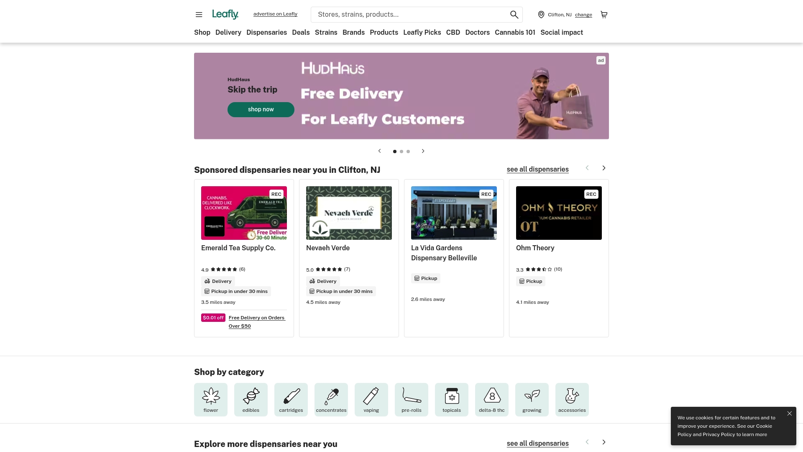Image resolution: width=803 pixels, height=452 pixels.
Task: Select the second carousel indicator dot
Action: 401,152
